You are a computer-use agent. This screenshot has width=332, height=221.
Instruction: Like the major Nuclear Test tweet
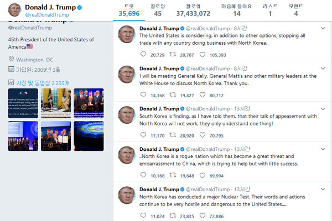[x=203, y=215]
